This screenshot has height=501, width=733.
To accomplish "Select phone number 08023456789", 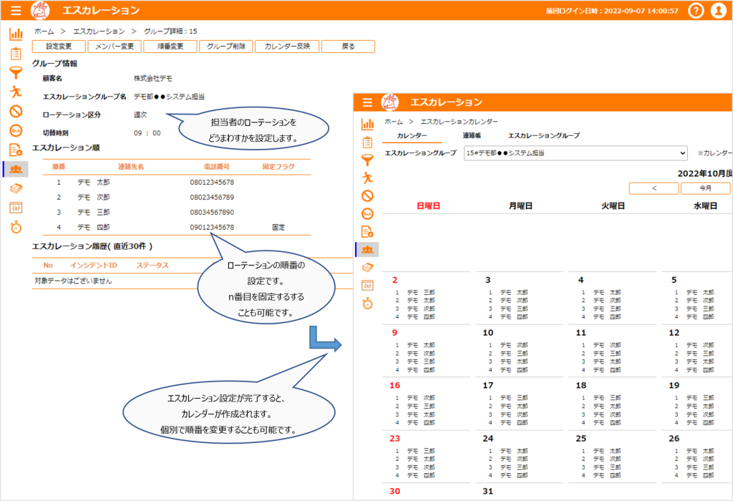I will pos(212,198).
